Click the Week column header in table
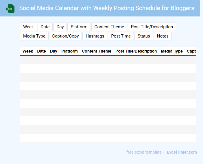Viewport: 203px width, 164px height. point(28,51)
